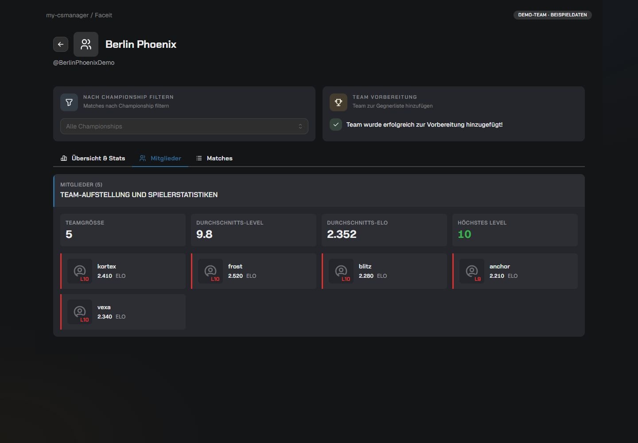Click the Durchschnitts-ELO value 2.352
This screenshot has height=443, width=638.
click(342, 234)
